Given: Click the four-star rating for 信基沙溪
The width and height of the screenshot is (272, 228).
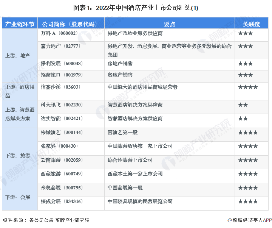Looking at the screenshot, I should [x=248, y=87].
